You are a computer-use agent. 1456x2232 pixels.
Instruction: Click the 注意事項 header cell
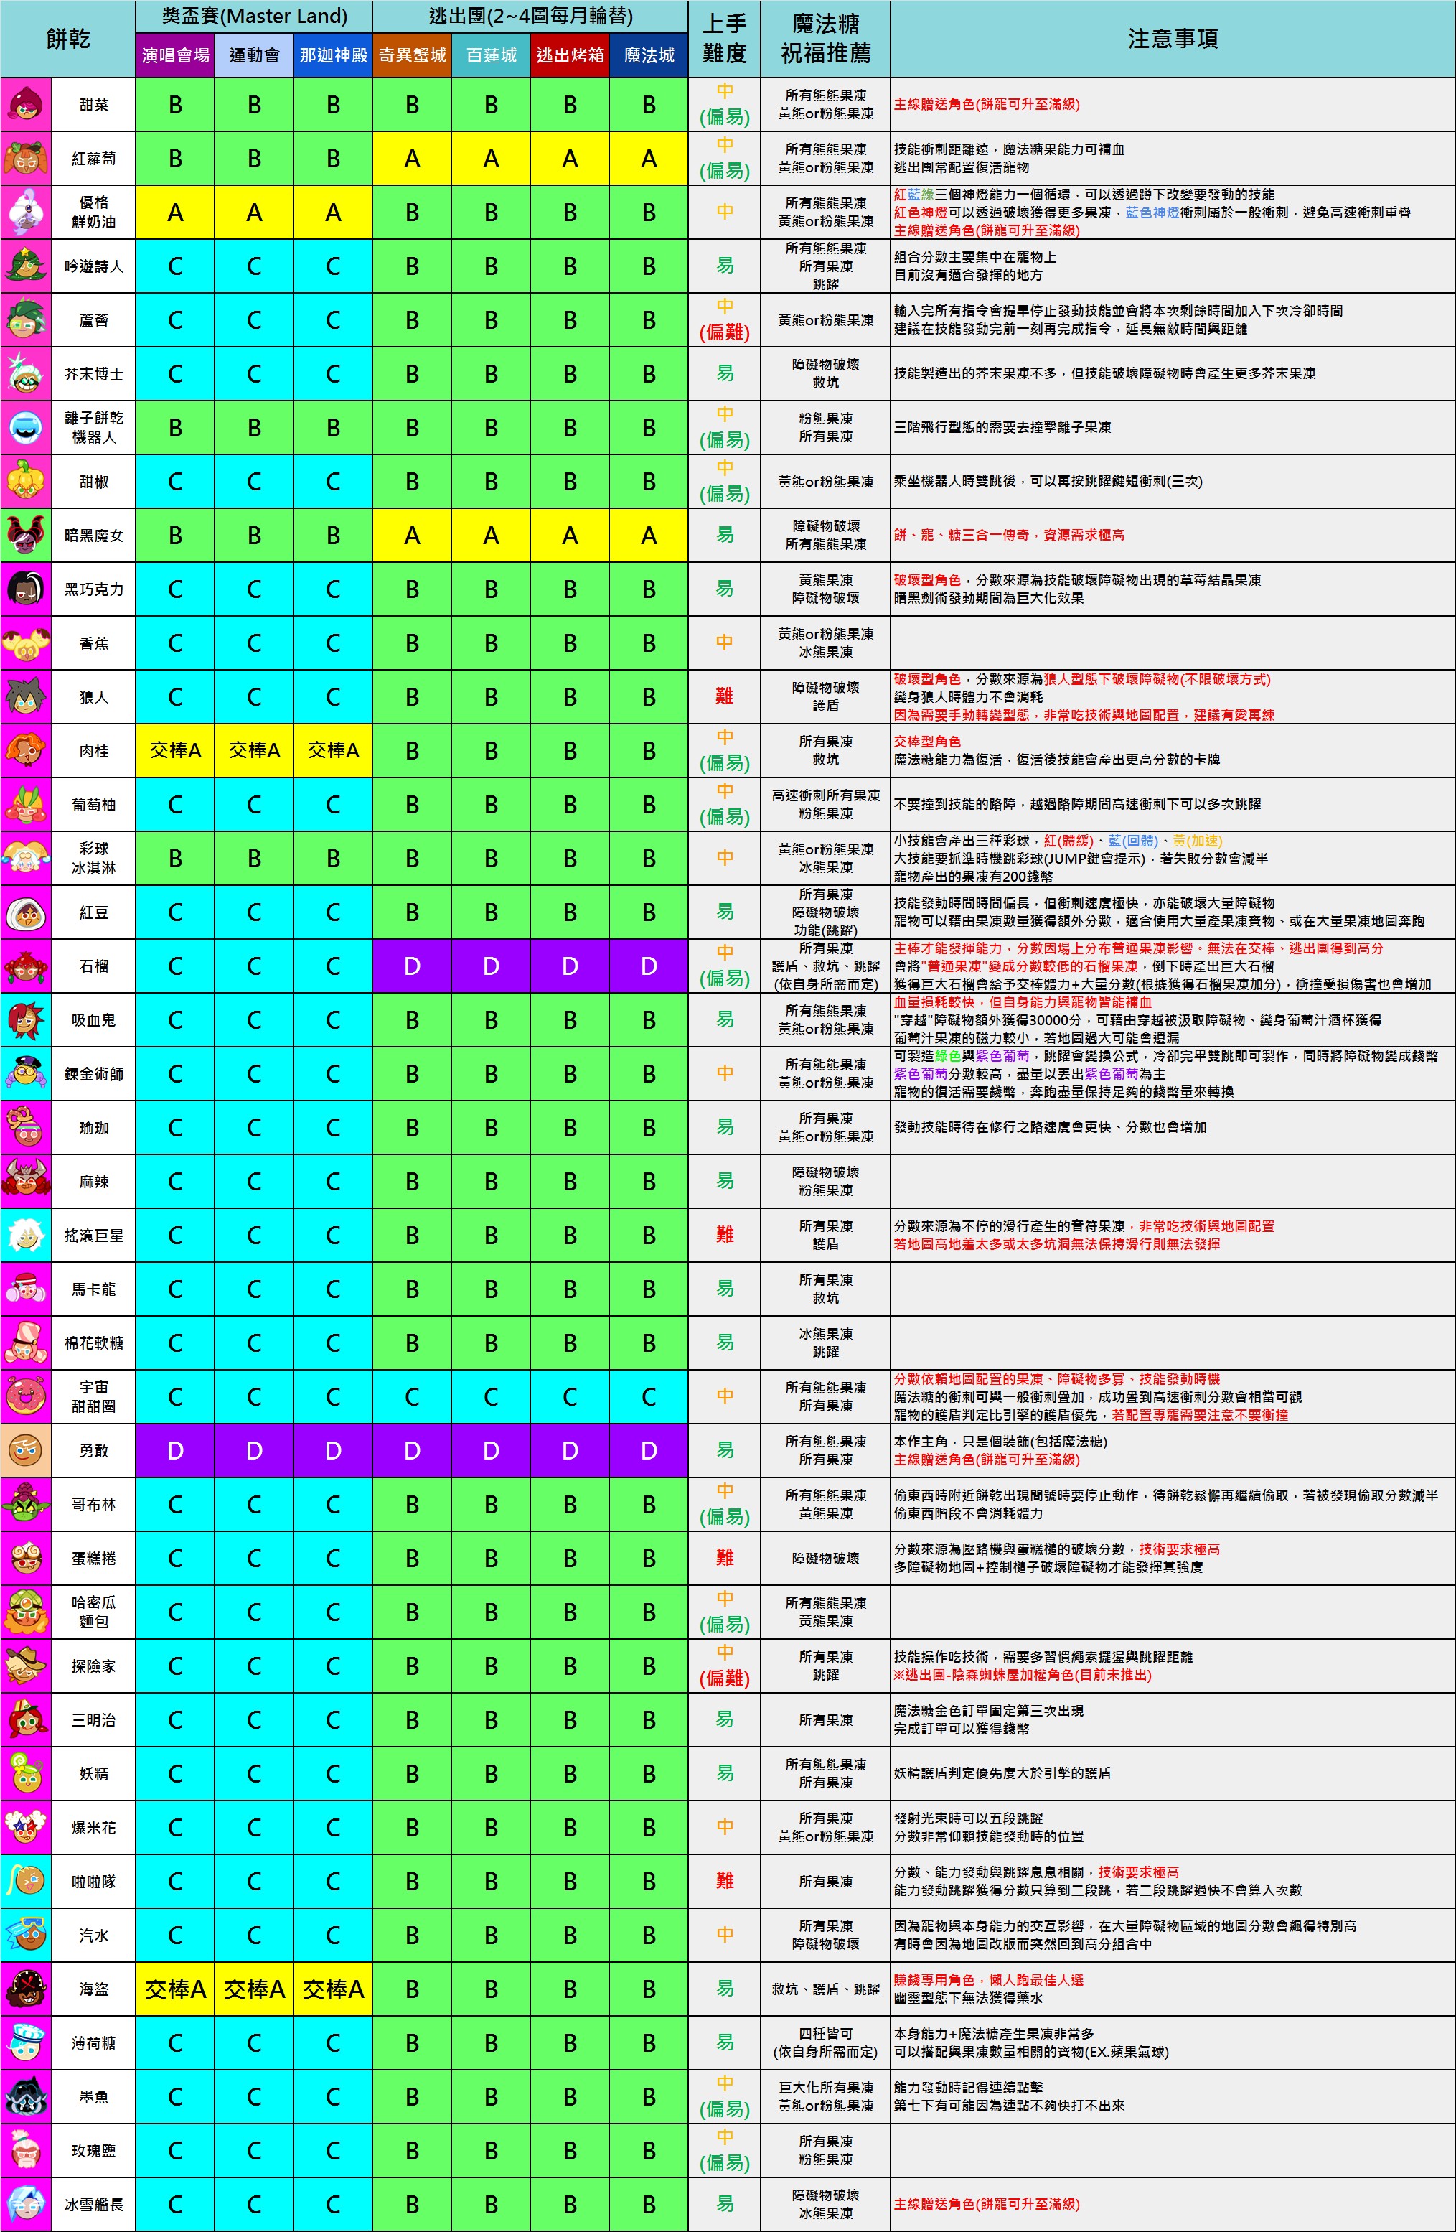(1173, 39)
